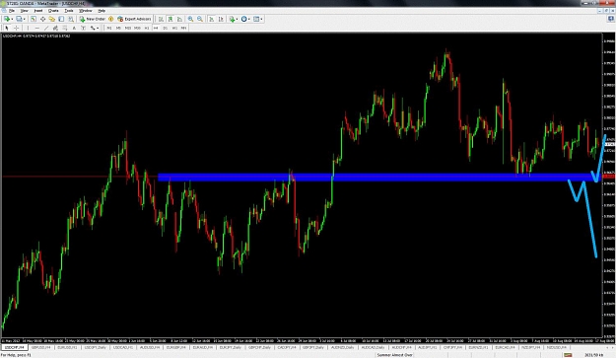
Task: Click the connection status indicator in status bar
Action: coord(568,355)
